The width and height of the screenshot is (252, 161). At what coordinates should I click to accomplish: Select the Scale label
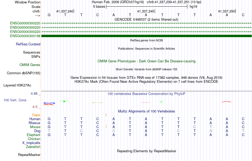pos(36,7)
